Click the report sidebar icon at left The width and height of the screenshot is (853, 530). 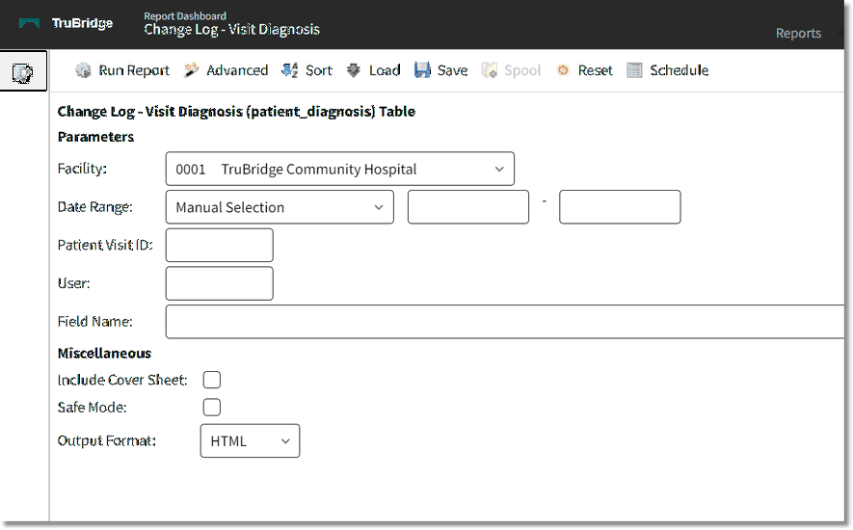23,72
